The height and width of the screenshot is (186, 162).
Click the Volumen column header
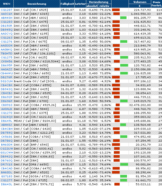pos(140,2)
